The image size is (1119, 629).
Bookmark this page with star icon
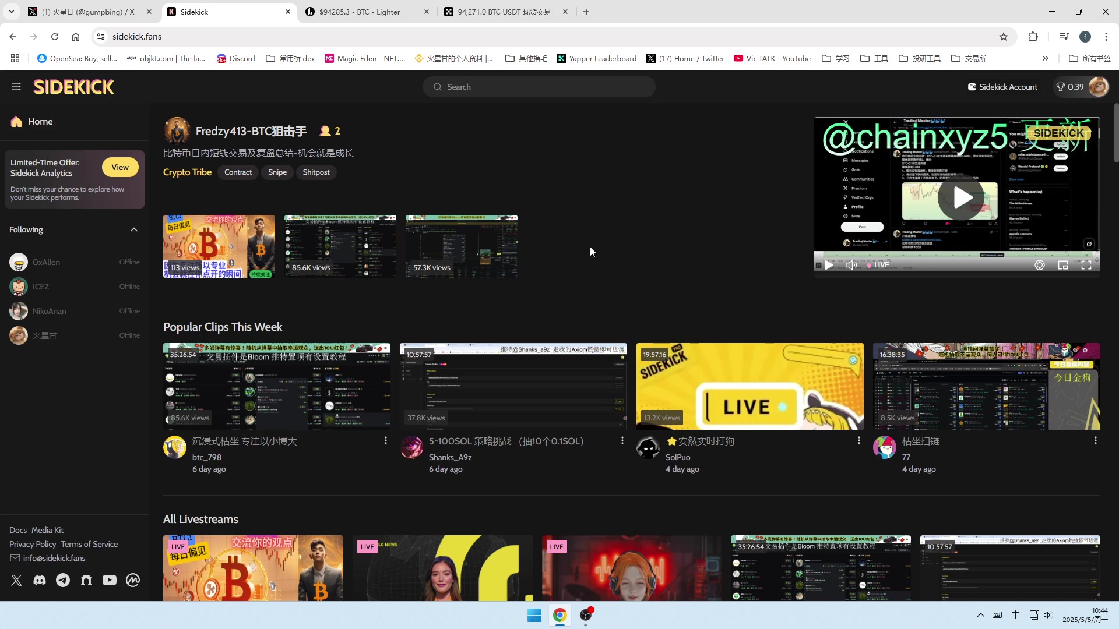1004,37
